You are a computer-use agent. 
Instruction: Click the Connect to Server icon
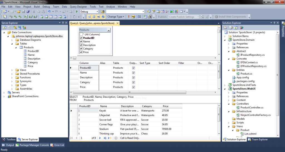coord(19,28)
